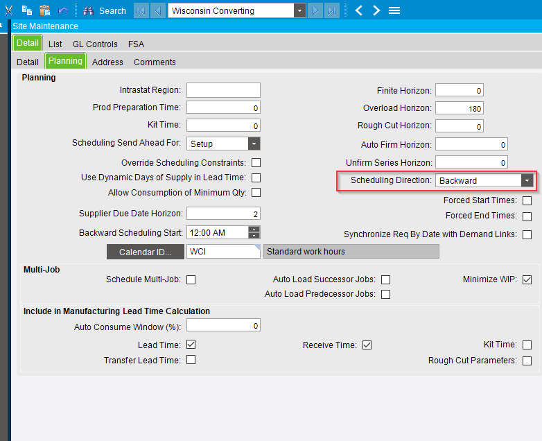Toggle Use Dynamic Days of Supply checkbox
The width and height of the screenshot is (542, 441).
point(256,178)
